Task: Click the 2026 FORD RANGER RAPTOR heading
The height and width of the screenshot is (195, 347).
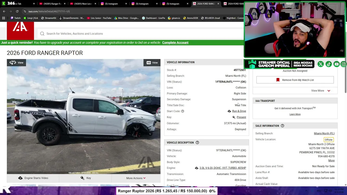Action: click(x=45, y=53)
